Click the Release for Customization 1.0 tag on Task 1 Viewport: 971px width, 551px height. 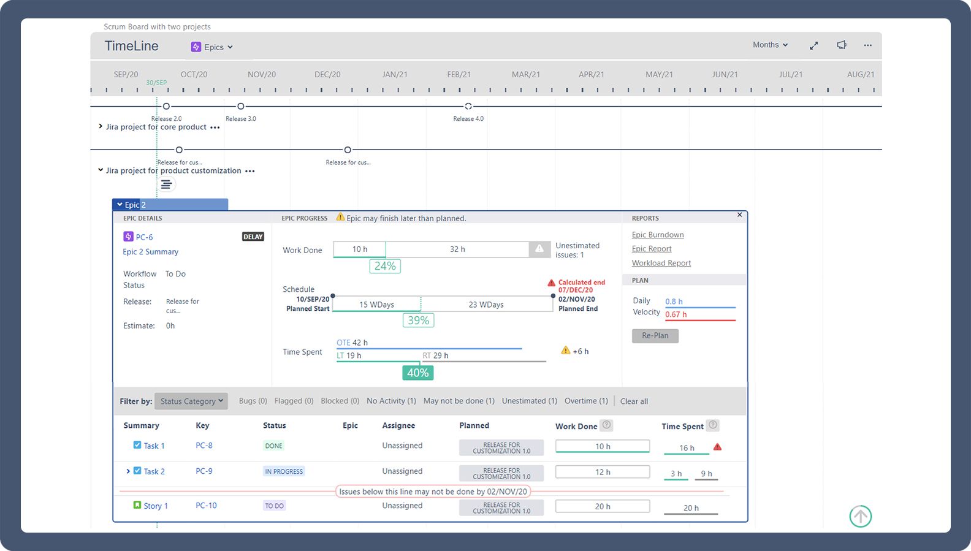pos(501,447)
